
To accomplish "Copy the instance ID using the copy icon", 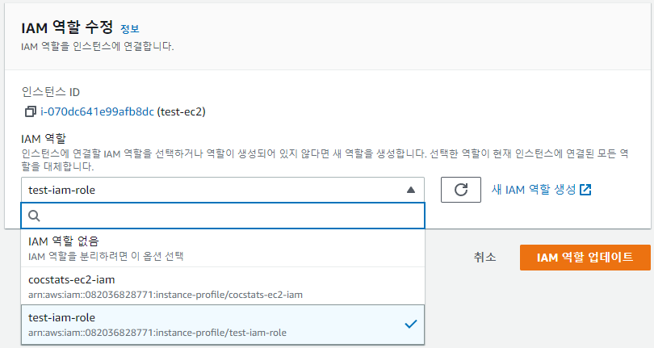I will coord(31,111).
